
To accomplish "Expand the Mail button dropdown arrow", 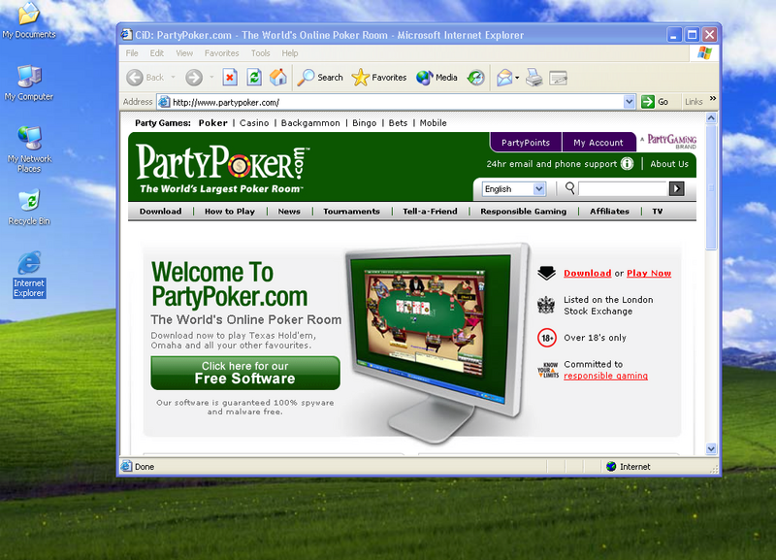I will tap(517, 78).
